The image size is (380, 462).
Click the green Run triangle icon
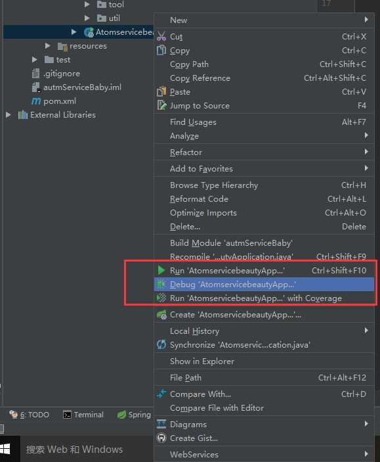coord(161,270)
